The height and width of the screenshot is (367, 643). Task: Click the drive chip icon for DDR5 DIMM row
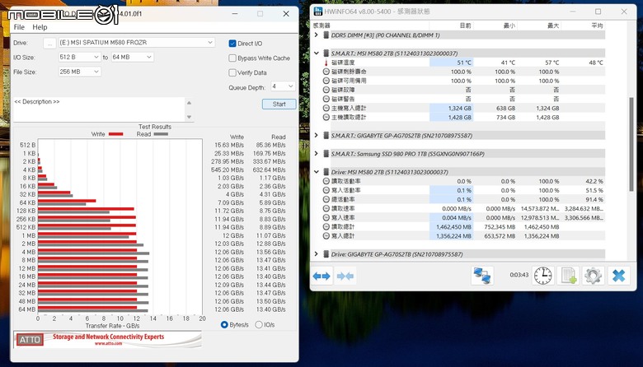pyautogui.click(x=326, y=35)
